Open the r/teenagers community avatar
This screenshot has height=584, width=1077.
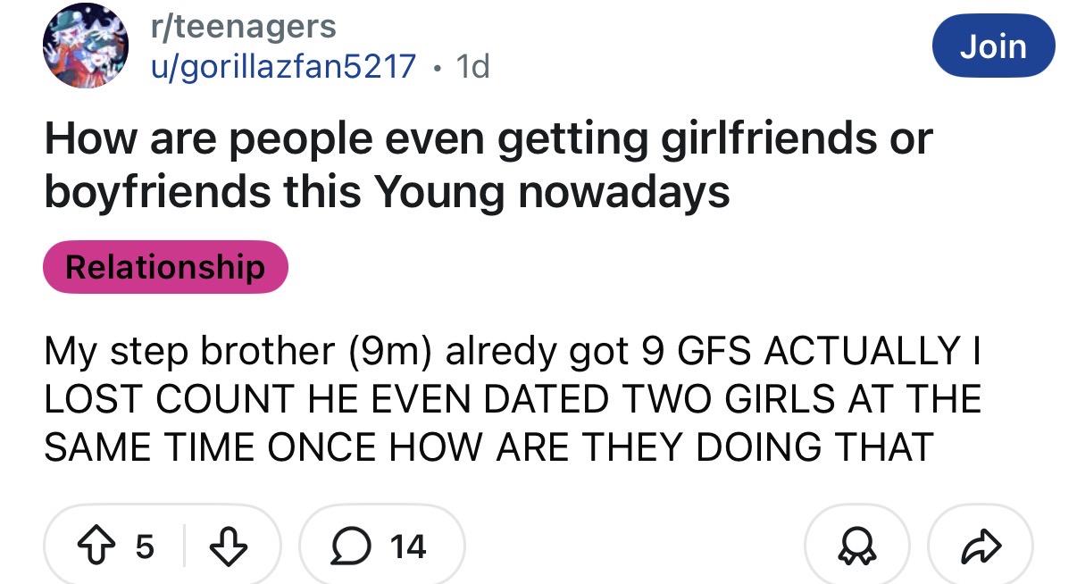[80, 46]
